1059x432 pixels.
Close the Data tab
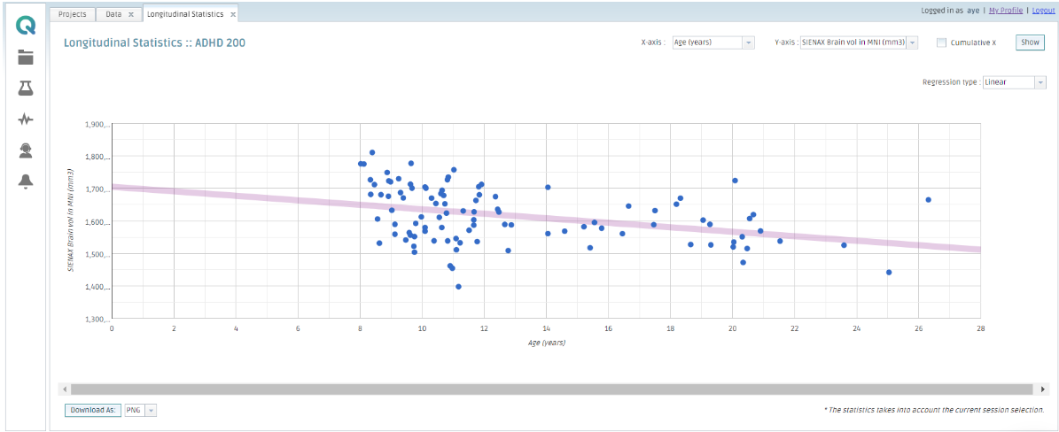[x=131, y=14]
